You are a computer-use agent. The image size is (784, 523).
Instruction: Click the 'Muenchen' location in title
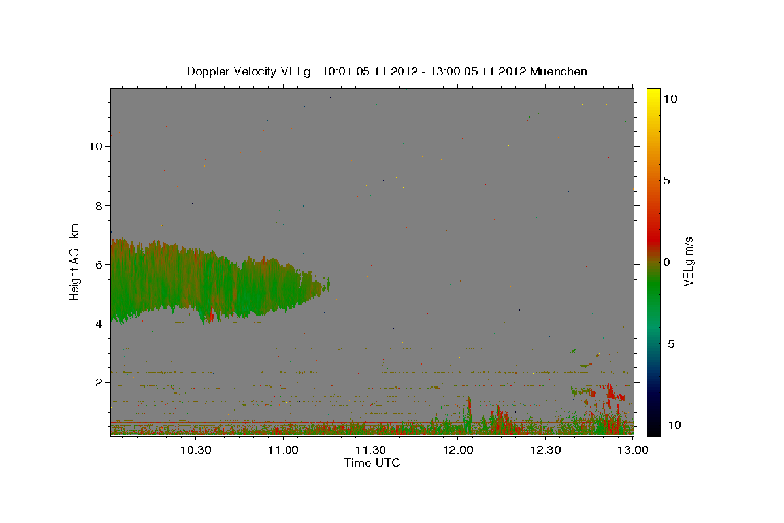(559, 71)
